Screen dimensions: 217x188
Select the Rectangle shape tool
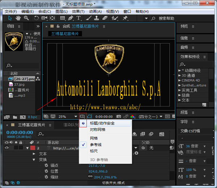pyautogui.click(x=63, y=18)
